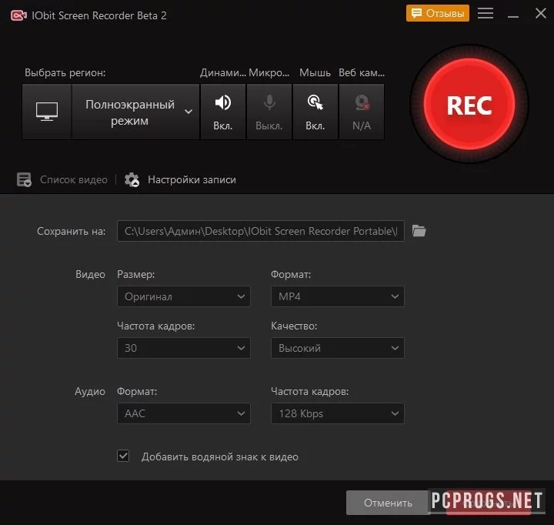Start recording with the red REC button
This screenshot has width=554, height=525.
(x=469, y=104)
